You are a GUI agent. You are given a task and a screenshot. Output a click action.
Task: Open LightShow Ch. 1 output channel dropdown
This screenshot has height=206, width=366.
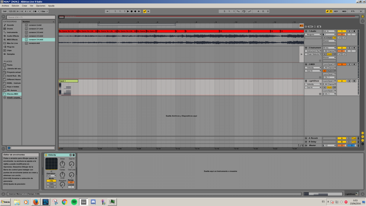(329, 94)
